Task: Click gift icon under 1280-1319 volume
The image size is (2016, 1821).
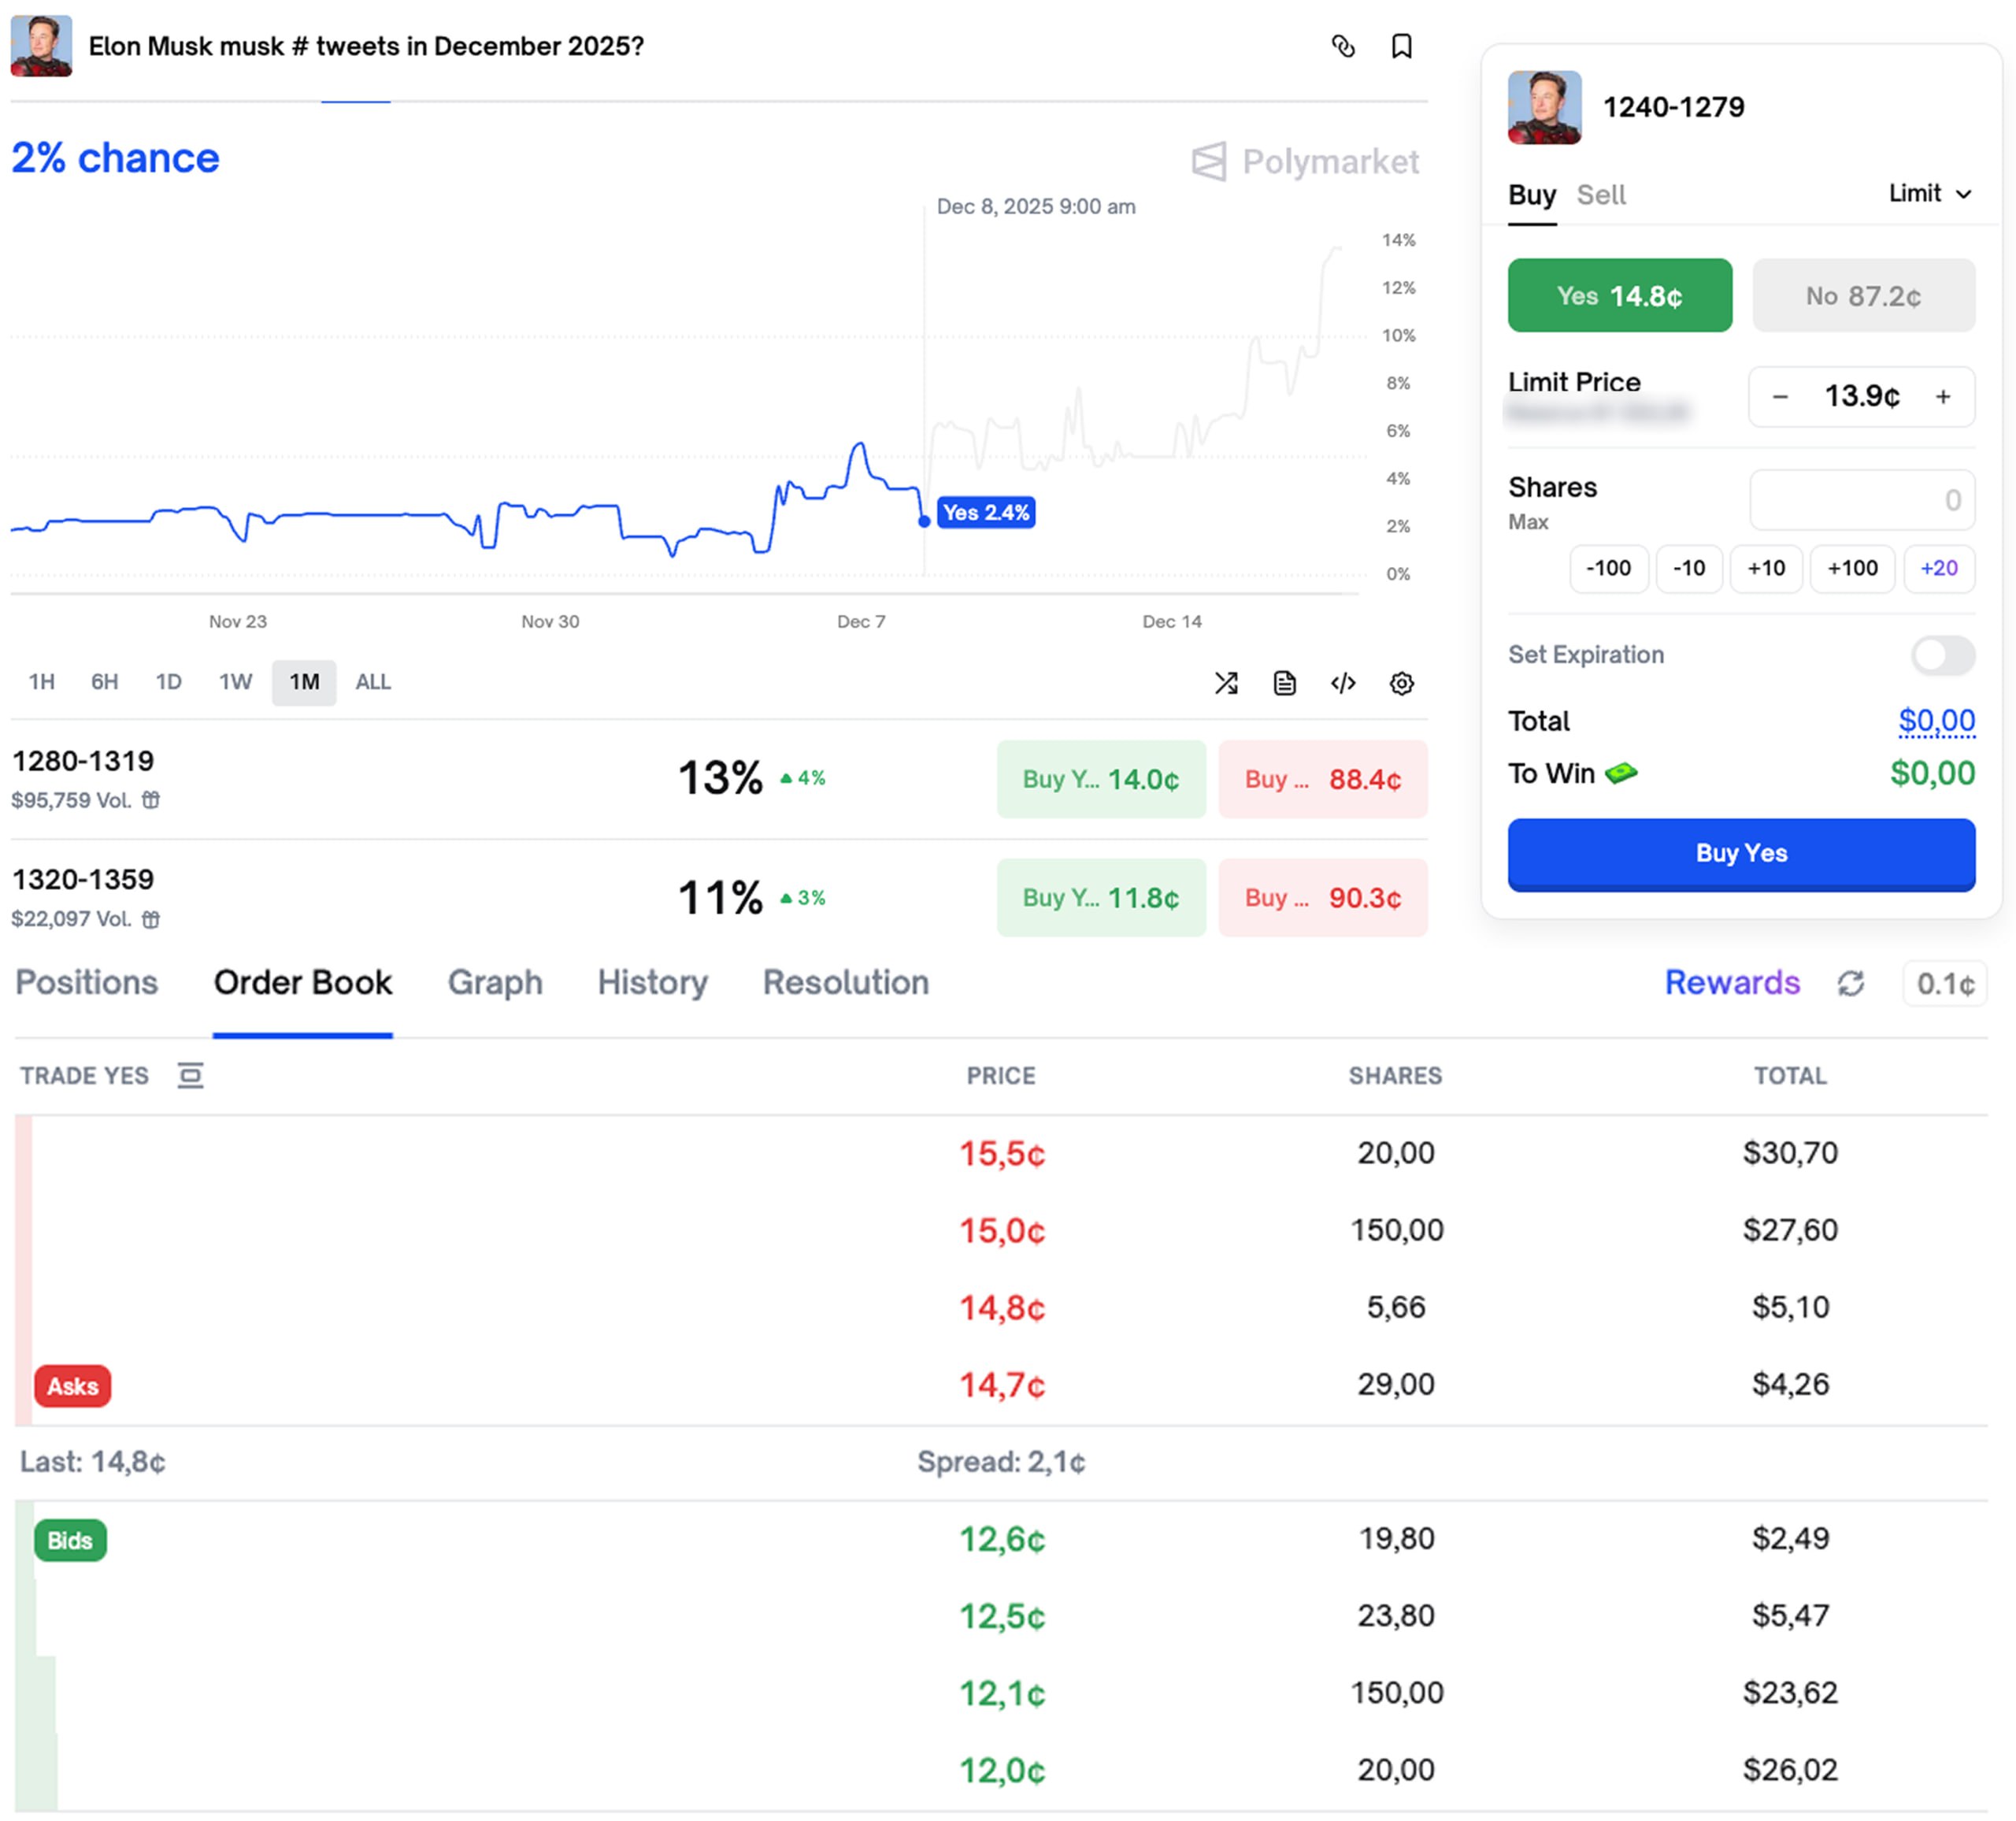Action: pos(150,800)
